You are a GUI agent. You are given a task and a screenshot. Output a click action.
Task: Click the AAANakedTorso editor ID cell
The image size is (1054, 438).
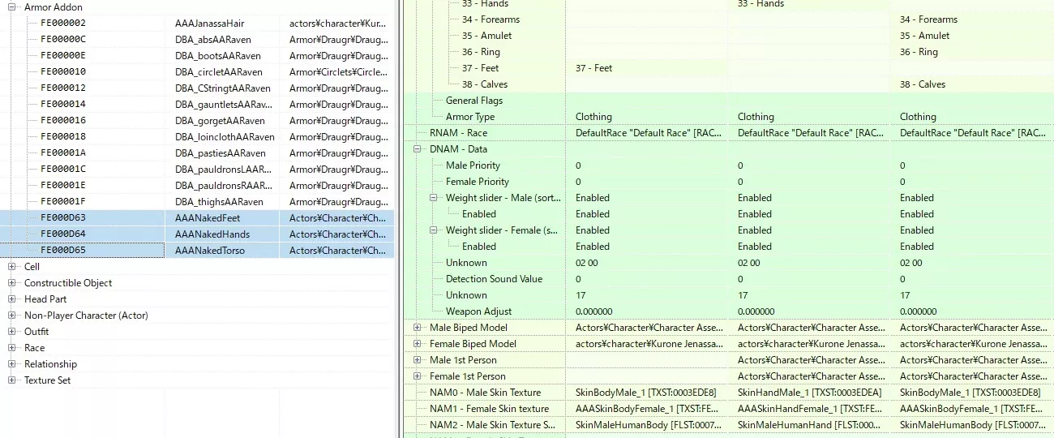(x=210, y=250)
